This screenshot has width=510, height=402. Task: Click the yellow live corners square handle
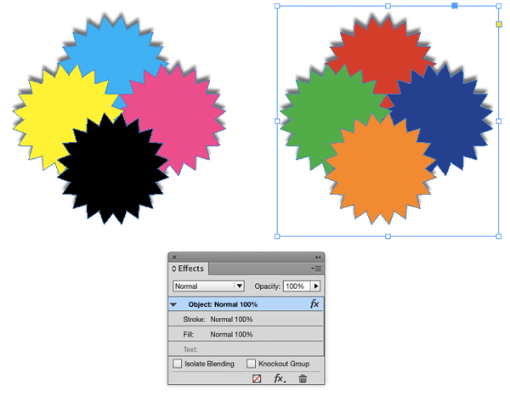click(x=499, y=25)
